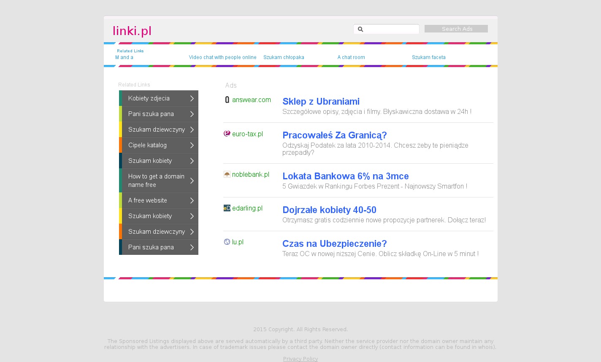Click chevron arrow beside Kobiety zdjecia
601x362 pixels.
(x=192, y=98)
